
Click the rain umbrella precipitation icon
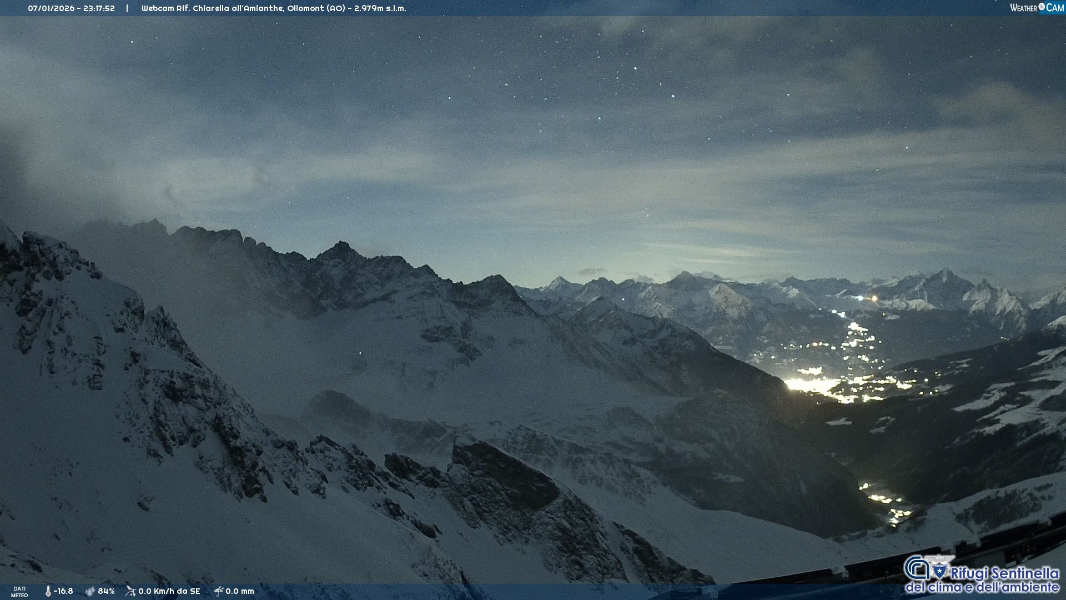click(219, 592)
